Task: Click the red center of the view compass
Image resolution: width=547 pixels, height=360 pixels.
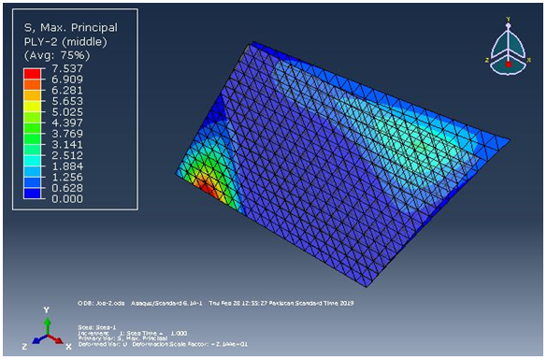Action: (x=509, y=65)
